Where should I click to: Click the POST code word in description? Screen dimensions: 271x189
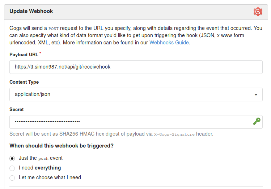[x=54, y=28]
